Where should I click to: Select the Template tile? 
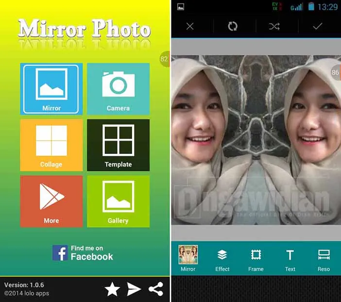click(x=119, y=145)
